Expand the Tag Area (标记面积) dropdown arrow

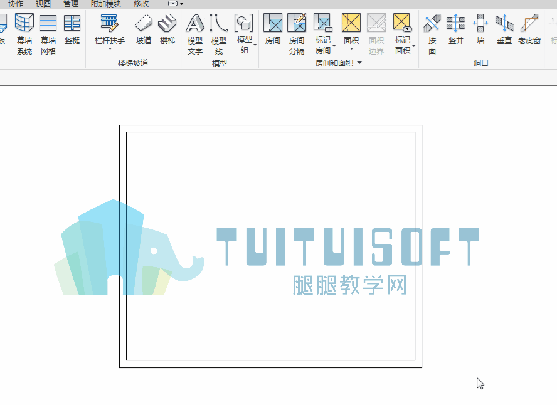(x=414, y=45)
